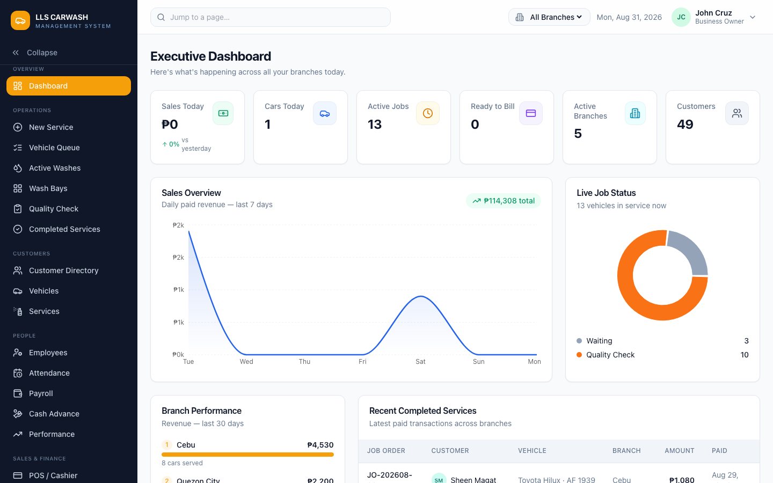Image resolution: width=773 pixels, height=483 pixels.
Task: Click the AMOUNT column header
Action: [680, 451]
